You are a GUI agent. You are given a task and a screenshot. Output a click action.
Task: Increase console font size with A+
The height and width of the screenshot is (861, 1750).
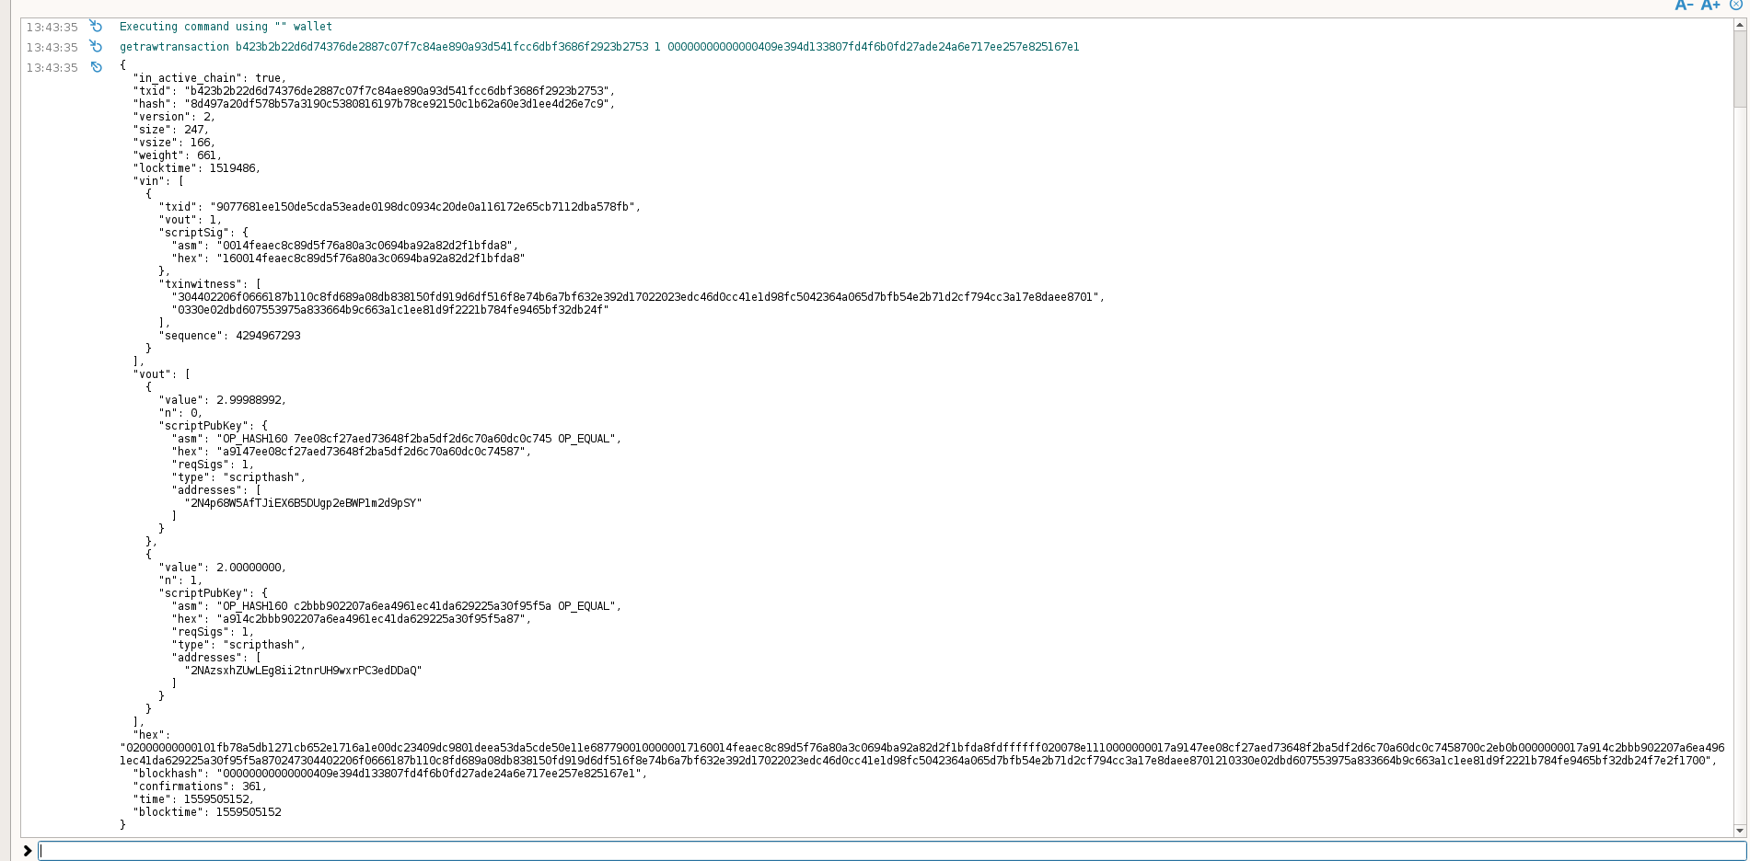click(1710, 6)
